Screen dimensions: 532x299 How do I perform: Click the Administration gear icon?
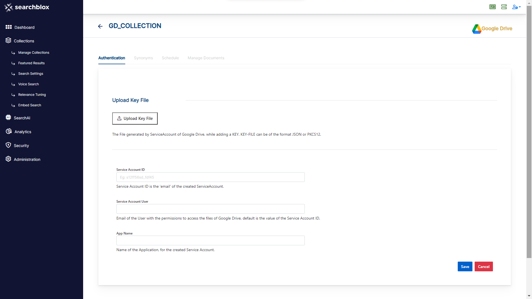click(8, 159)
